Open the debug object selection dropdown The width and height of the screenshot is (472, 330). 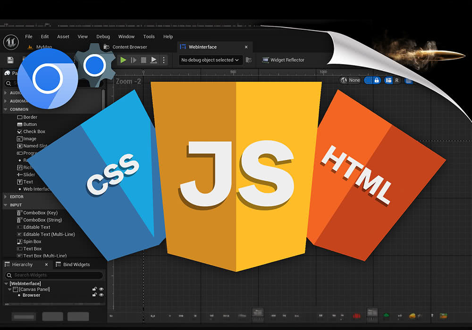[211, 60]
